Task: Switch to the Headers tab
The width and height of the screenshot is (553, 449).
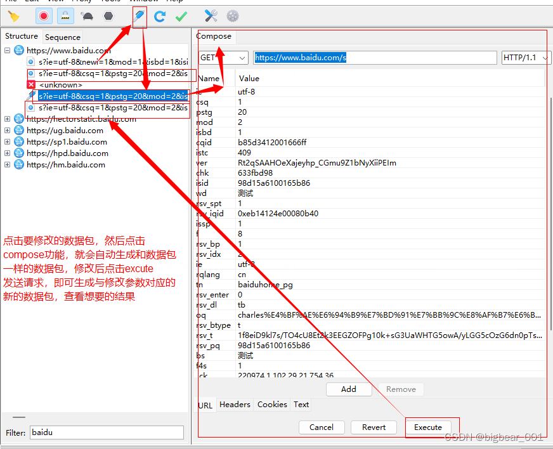Action: click(x=235, y=405)
